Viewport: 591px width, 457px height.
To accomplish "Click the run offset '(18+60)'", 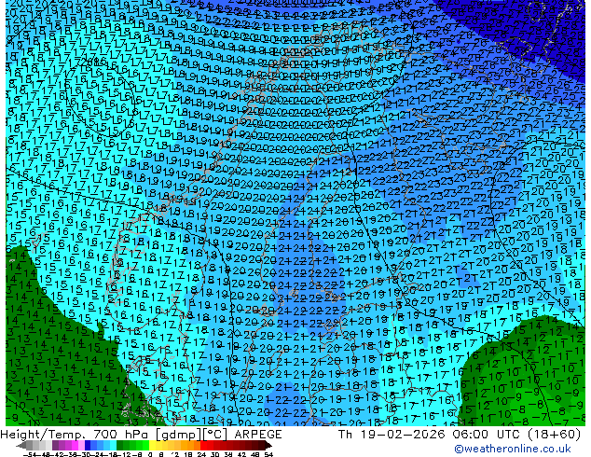I will 556,435.
